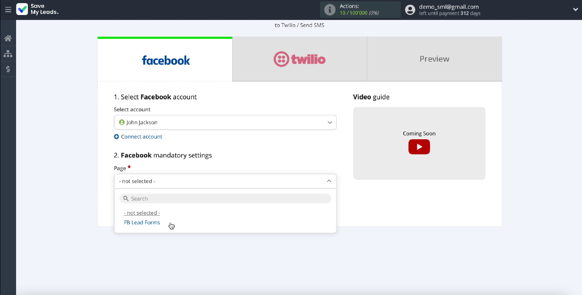
Task: Open the billing dollar icon
Action: (x=8, y=69)
